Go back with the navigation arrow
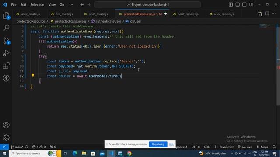Screen dimensions: 280x157 (x=82, y=5)
